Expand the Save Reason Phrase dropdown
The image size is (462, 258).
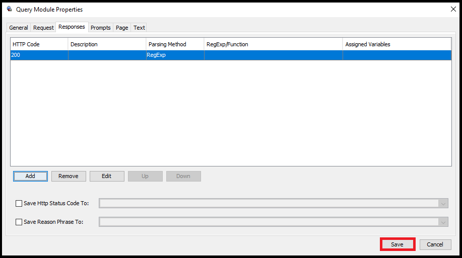click(443, 222)
